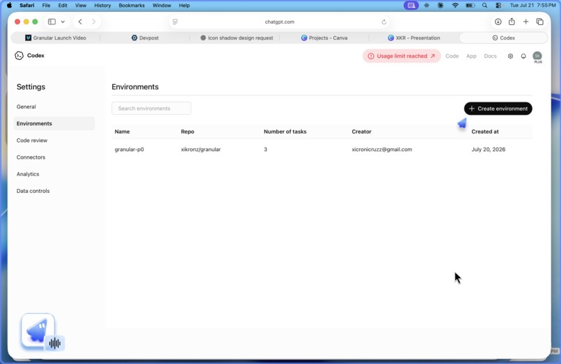
Task: Open the granular-p0 environment
Action: 129,150
